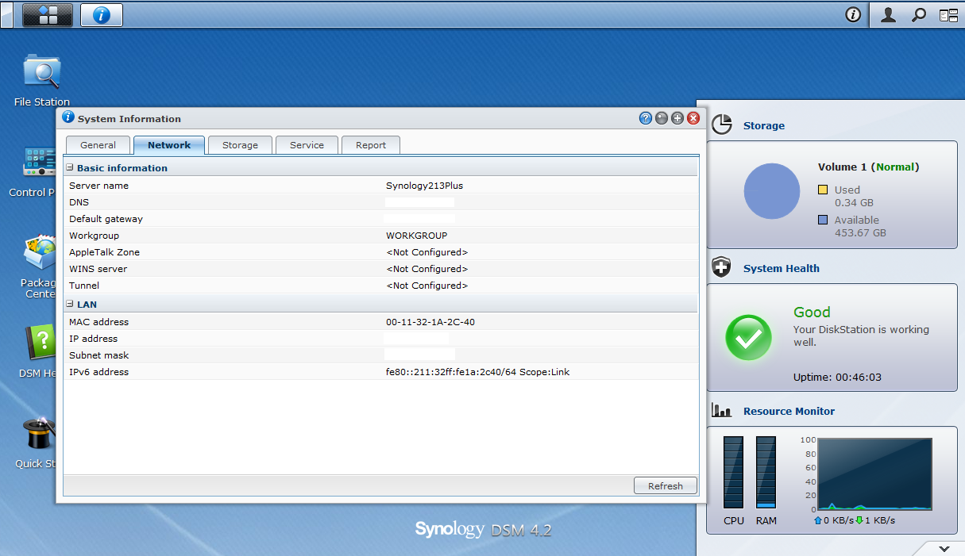
Task: Click the Refresh button
Action: click(666, 486)
